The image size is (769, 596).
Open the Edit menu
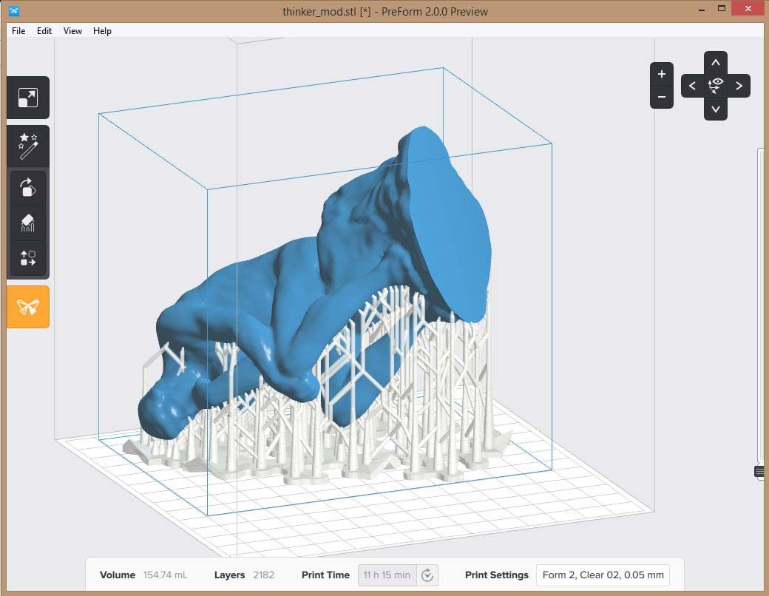tap(44, 31)
